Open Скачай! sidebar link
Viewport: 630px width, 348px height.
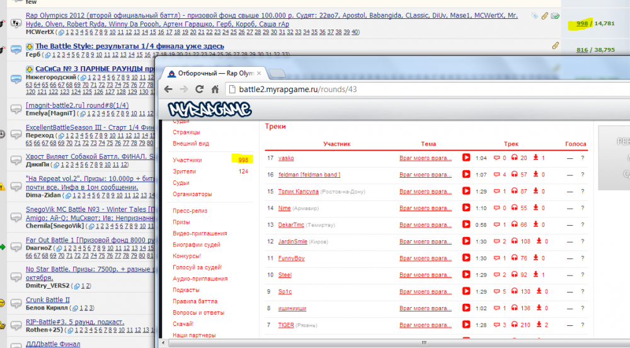(x=183, y=323)
